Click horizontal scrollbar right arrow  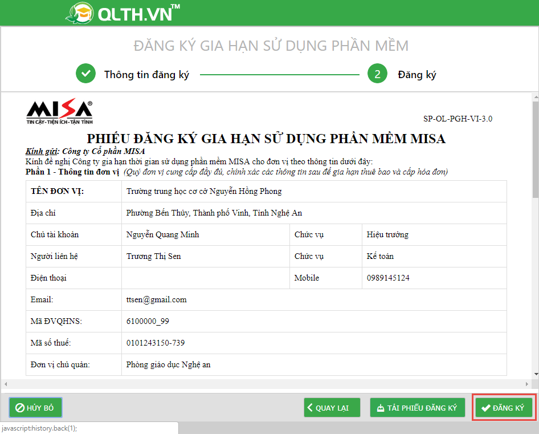[526, 384]
